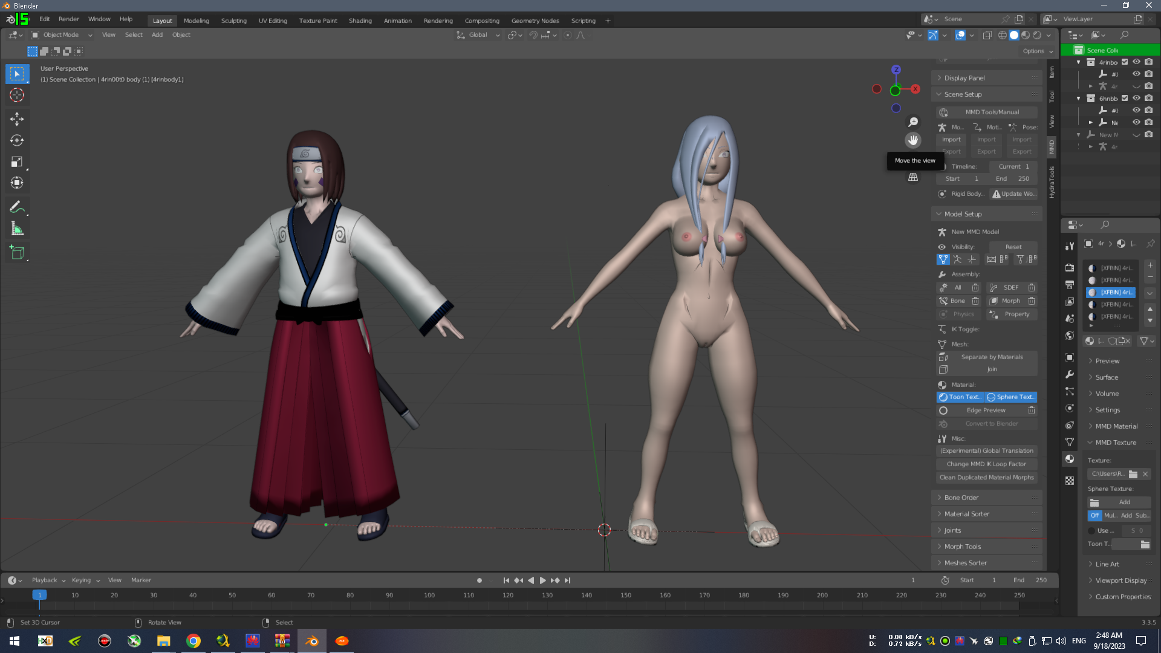Toggle visibility eye for 4rinbo collection
Screen dimensions: 1161x653
tap(1136, 62)
